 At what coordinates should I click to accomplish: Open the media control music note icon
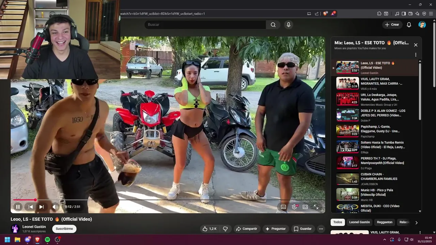(397, 14)
